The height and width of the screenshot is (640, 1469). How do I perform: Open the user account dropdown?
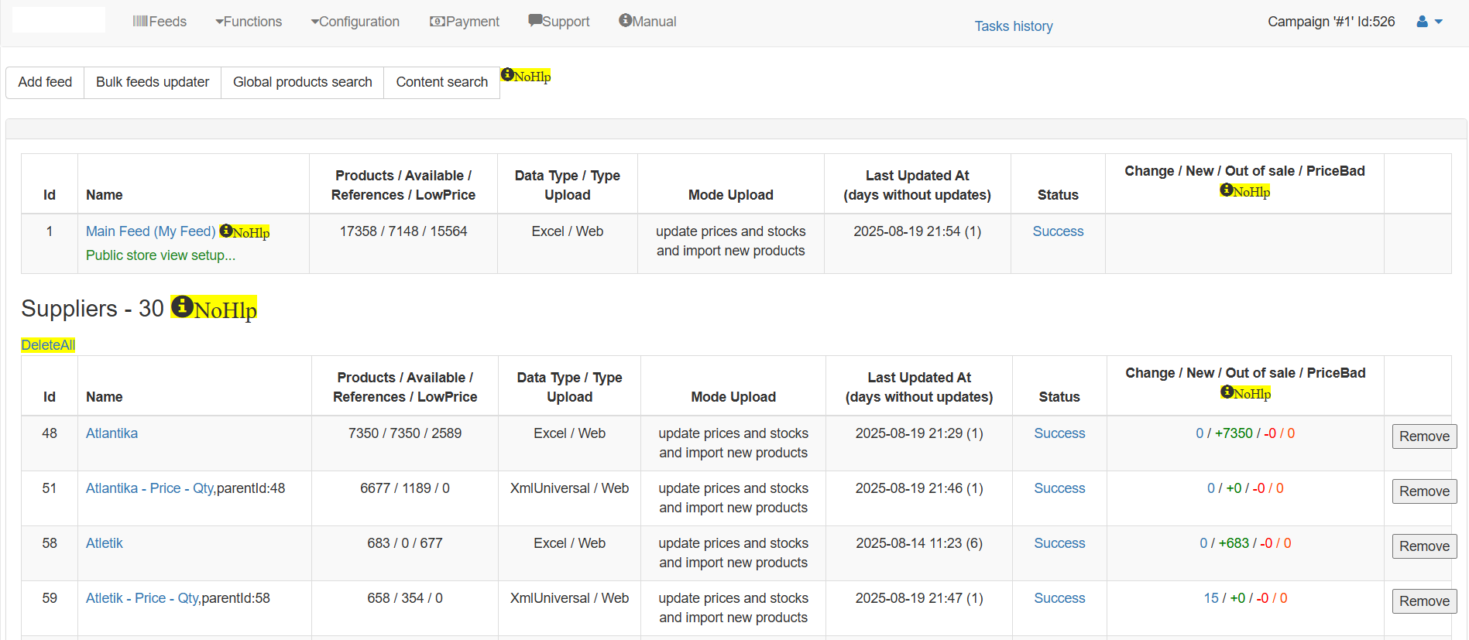(1430, 22)
